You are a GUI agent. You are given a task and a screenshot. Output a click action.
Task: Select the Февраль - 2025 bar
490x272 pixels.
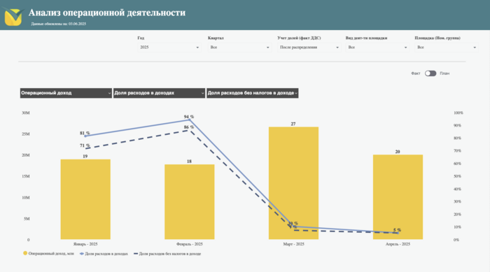coord(190,202)
